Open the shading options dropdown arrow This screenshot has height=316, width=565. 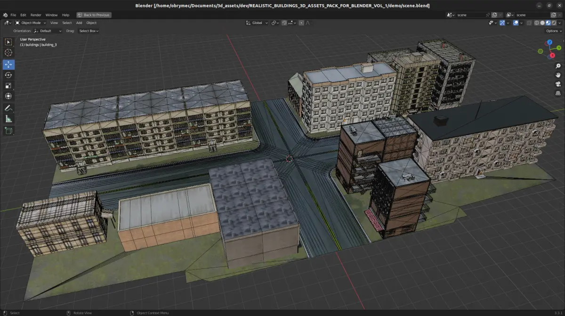(559, 23)
